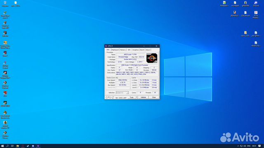Viewport: 264px width, 148px height.
Task: Open the Socket #1 selection dropdown
Action: pyautogui.click(x=122, y=92)
